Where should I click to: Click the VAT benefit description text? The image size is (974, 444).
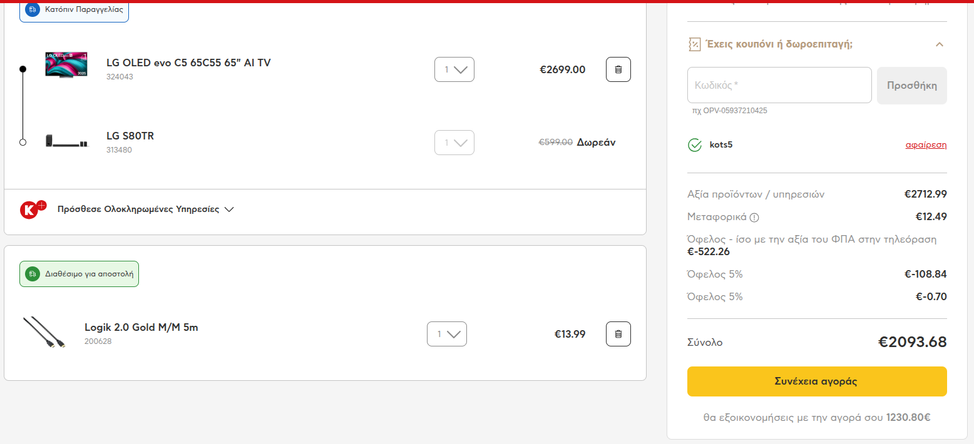[x=812, y=240]
